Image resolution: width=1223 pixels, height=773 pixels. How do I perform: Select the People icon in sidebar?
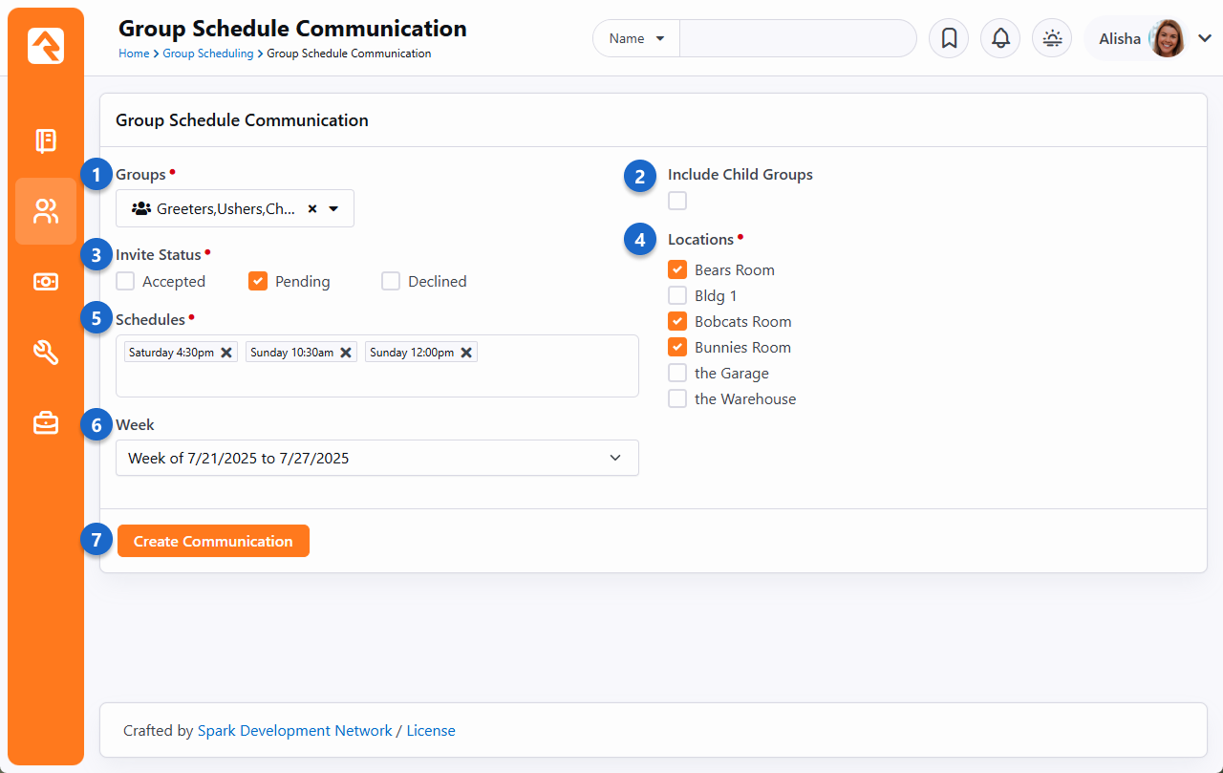tap(46, 211)
